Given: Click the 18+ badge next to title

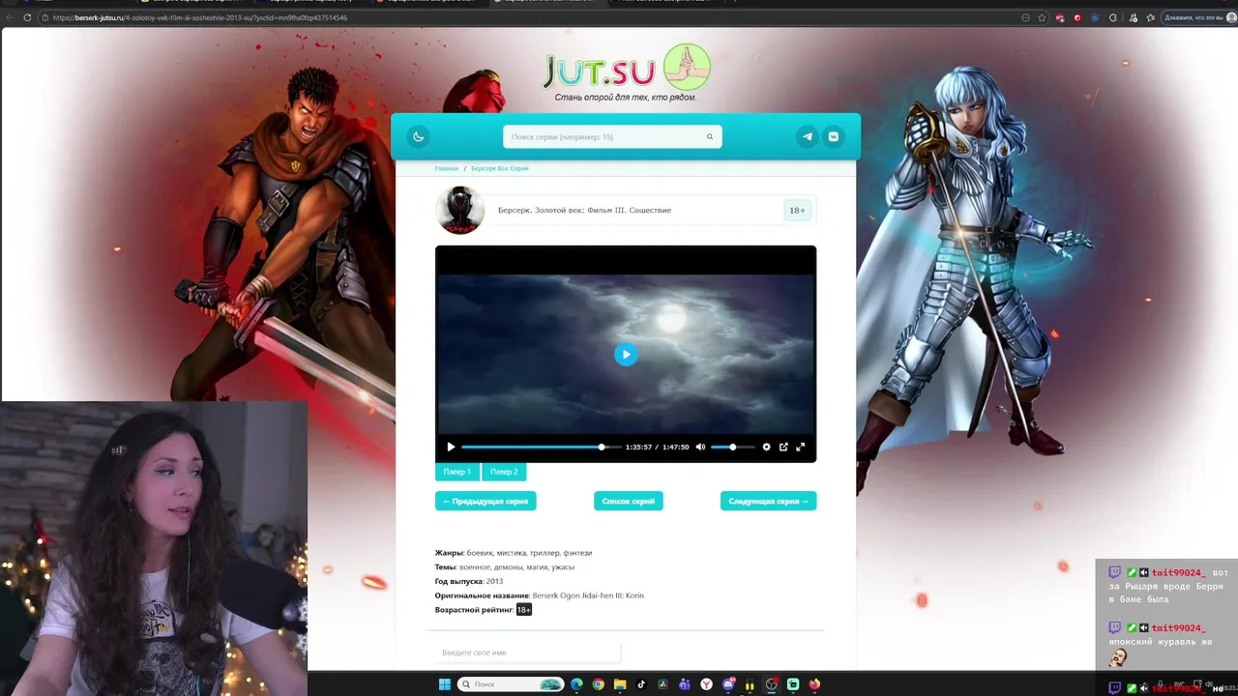Looking at the screenshot, I should (x=797, y=210).
